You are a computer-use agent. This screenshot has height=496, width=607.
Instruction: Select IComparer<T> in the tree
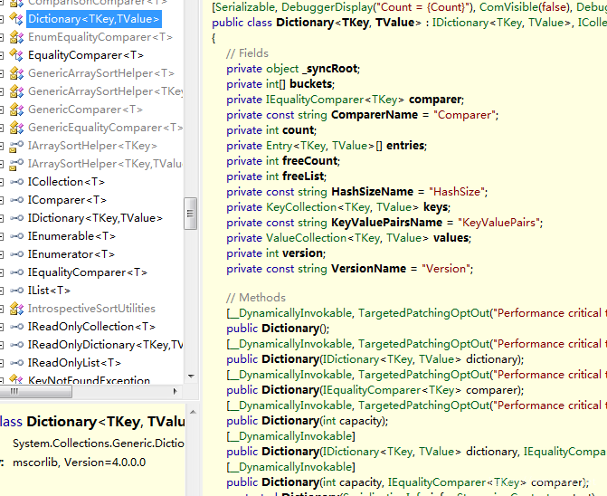click(67, 200)
